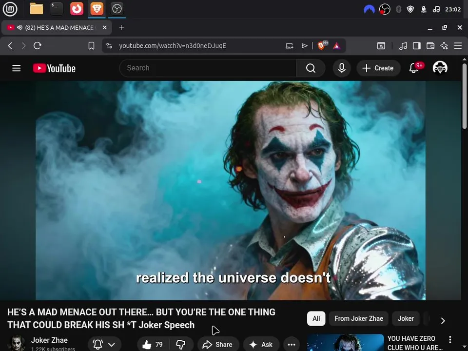This screenshot has width=468, height=351.
Task: Open Brave Shields lion icon
Action: point(322,45)
